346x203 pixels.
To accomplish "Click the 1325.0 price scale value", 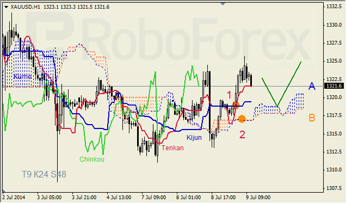I will tap(334, 61).
